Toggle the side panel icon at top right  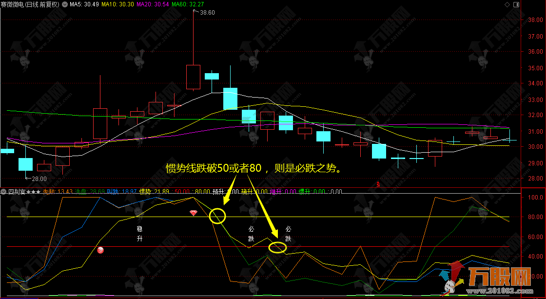pyautogui.click(x=516, y=4)
